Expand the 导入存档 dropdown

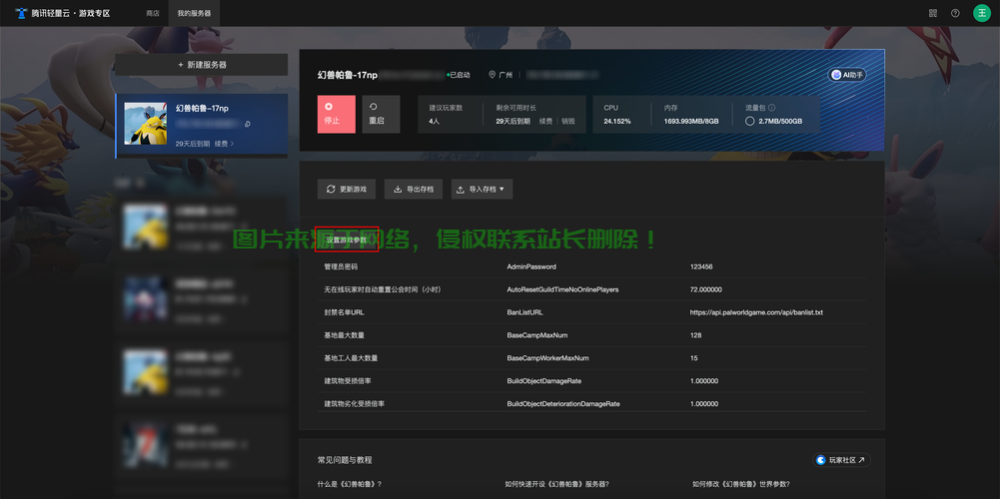[483, 190]
